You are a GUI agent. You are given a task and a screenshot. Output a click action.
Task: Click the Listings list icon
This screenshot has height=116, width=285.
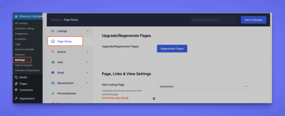pos(53,31)
